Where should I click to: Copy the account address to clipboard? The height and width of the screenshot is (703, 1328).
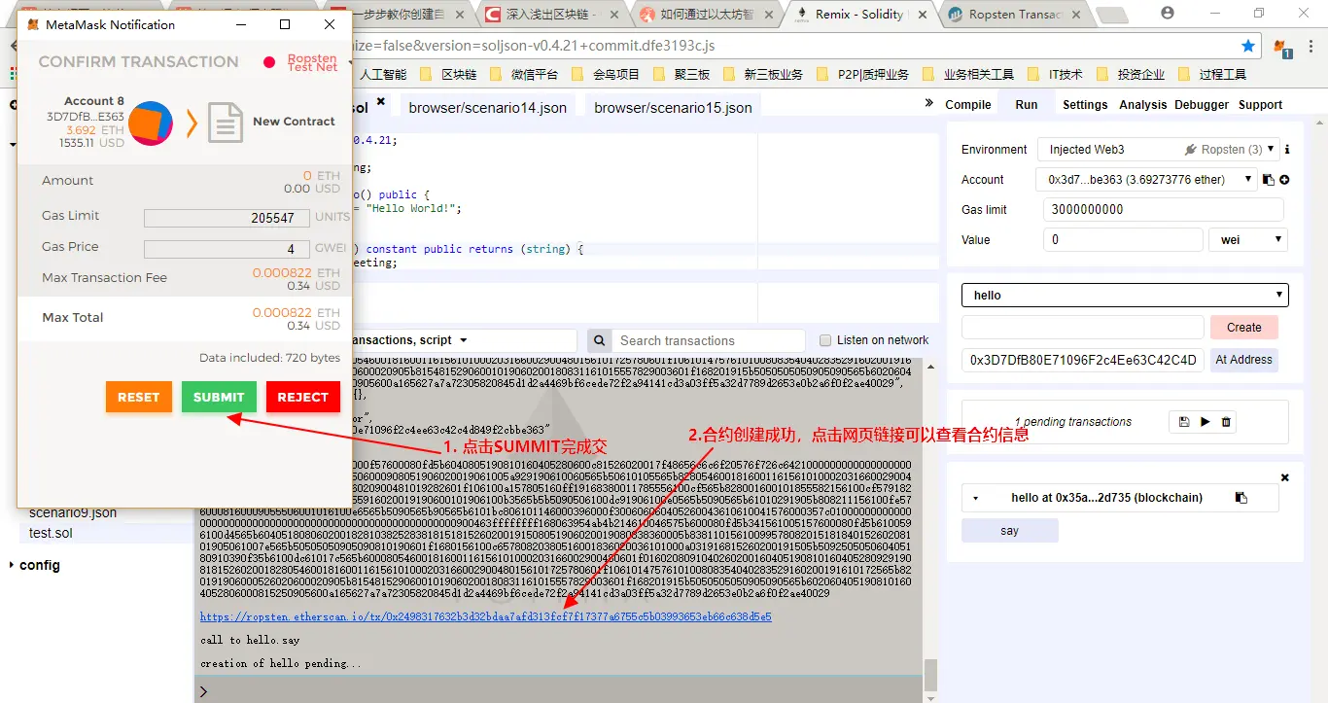tap(1269, 180)
